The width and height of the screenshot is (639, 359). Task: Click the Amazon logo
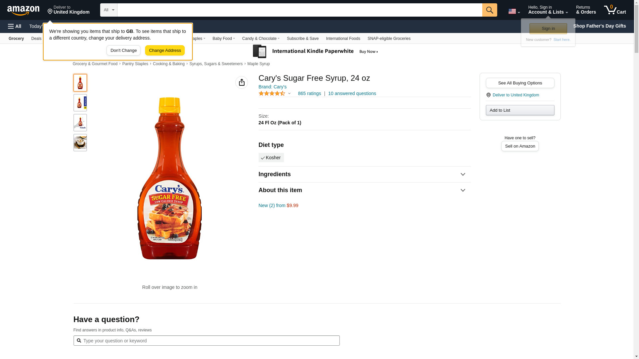pyautogui.click(x=23, y=10)
